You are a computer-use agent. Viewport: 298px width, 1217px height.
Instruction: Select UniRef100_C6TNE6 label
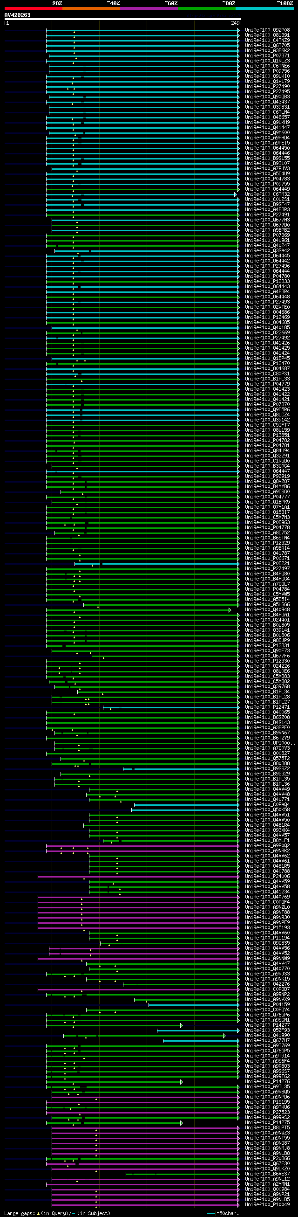(267, 66)
